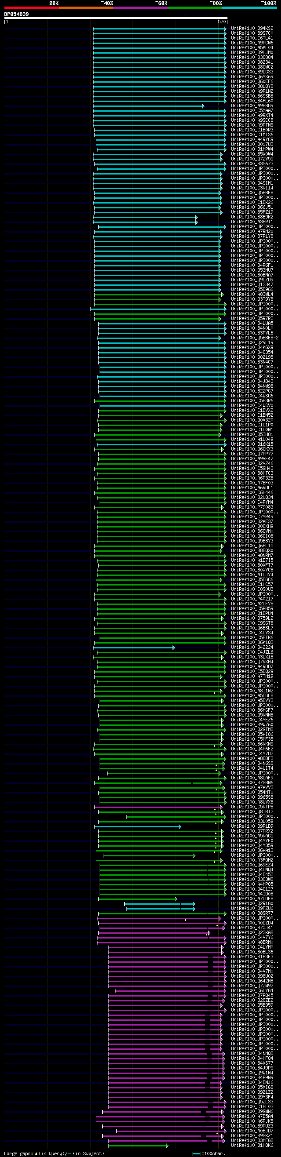281x1157 pixels.
Task: Click hit label UniRef100_Q7ZV55
Action: click(252, 159)
